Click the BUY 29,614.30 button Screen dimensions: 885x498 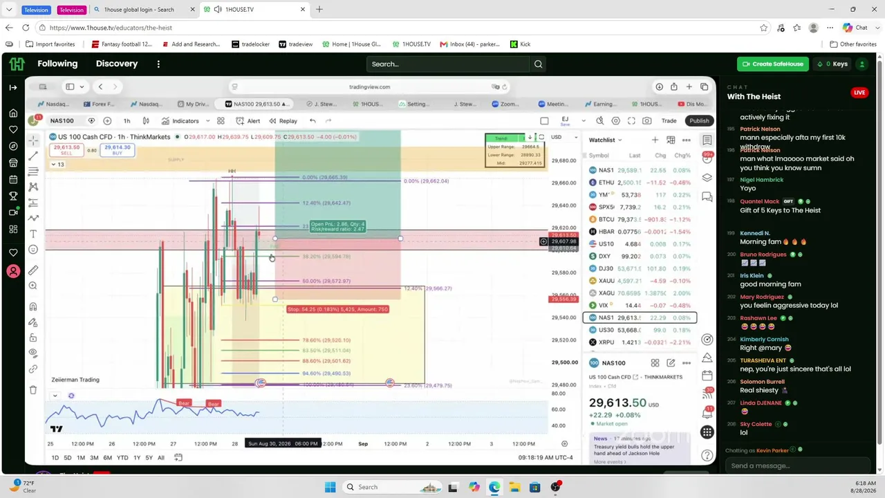[x=118, y=149]
